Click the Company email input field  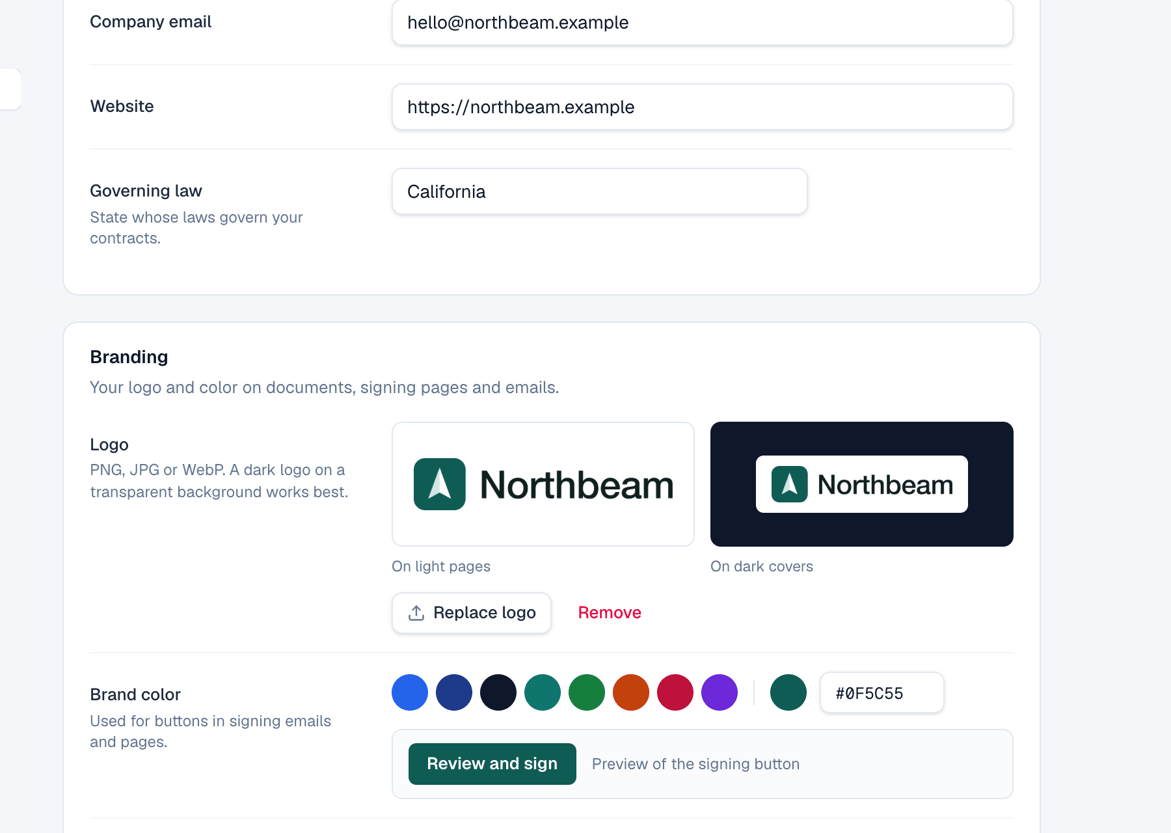(x=703, y=23)
